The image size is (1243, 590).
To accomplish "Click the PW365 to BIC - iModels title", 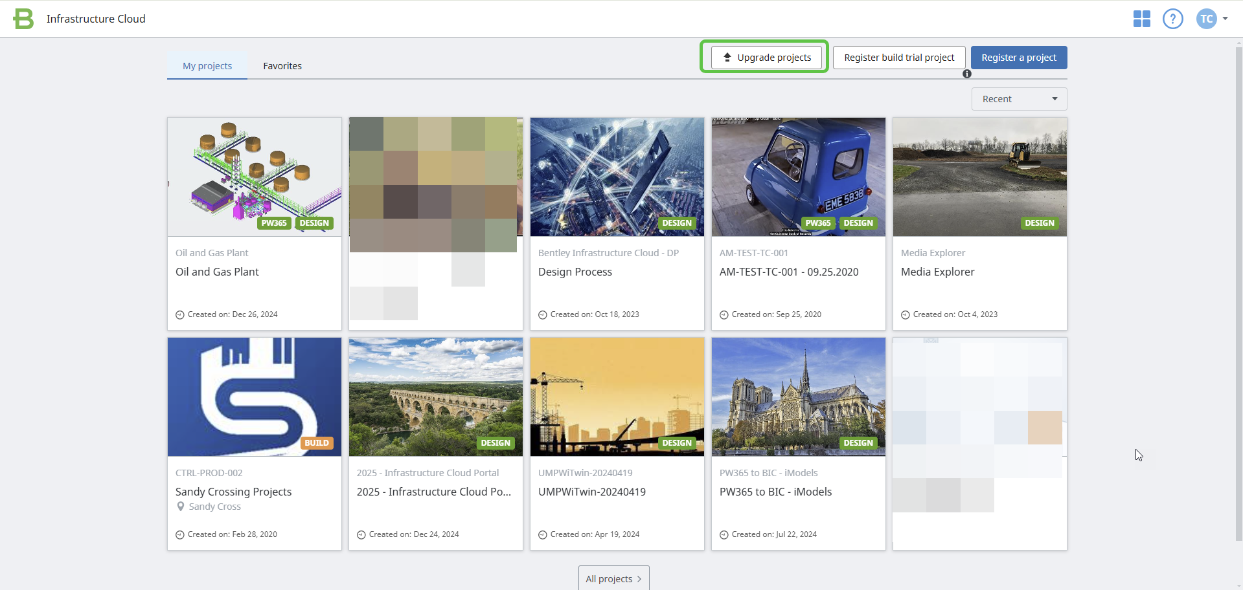I will coord(776,492).
